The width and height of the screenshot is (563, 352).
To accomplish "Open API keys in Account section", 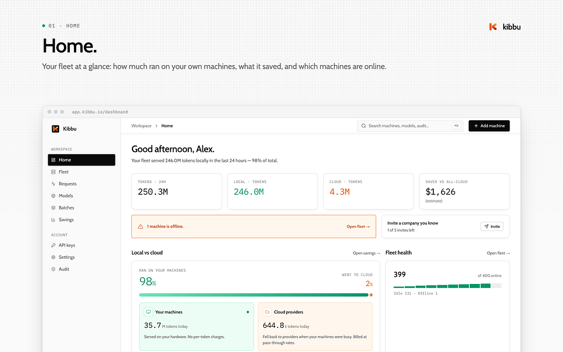I will tap(82, 245).
